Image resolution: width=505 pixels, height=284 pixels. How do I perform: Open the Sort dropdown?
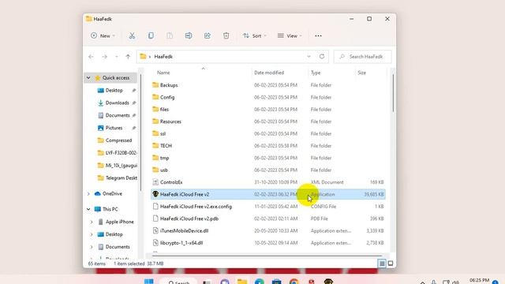254,35
